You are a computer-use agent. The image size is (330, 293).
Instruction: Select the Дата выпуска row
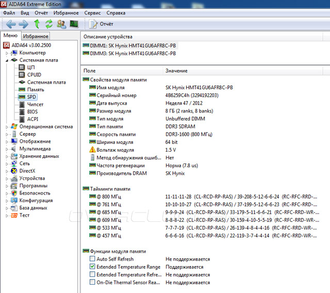(145, 103)
